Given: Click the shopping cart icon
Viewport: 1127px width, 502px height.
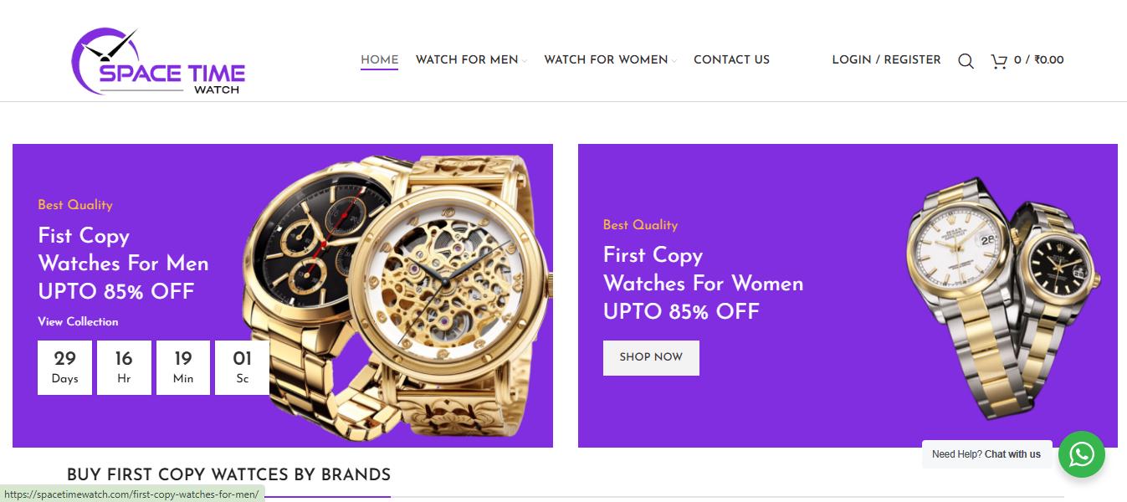Looking at the screenshot, I should click(x=999, y=60).
